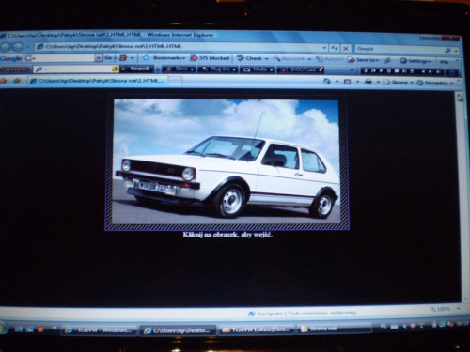Click the Winamp toolbar play button
The image size is (470, 352).
pos(381,71)
